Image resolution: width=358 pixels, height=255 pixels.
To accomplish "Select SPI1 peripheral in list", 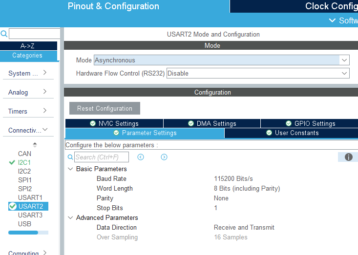I will tap(24, 180).
